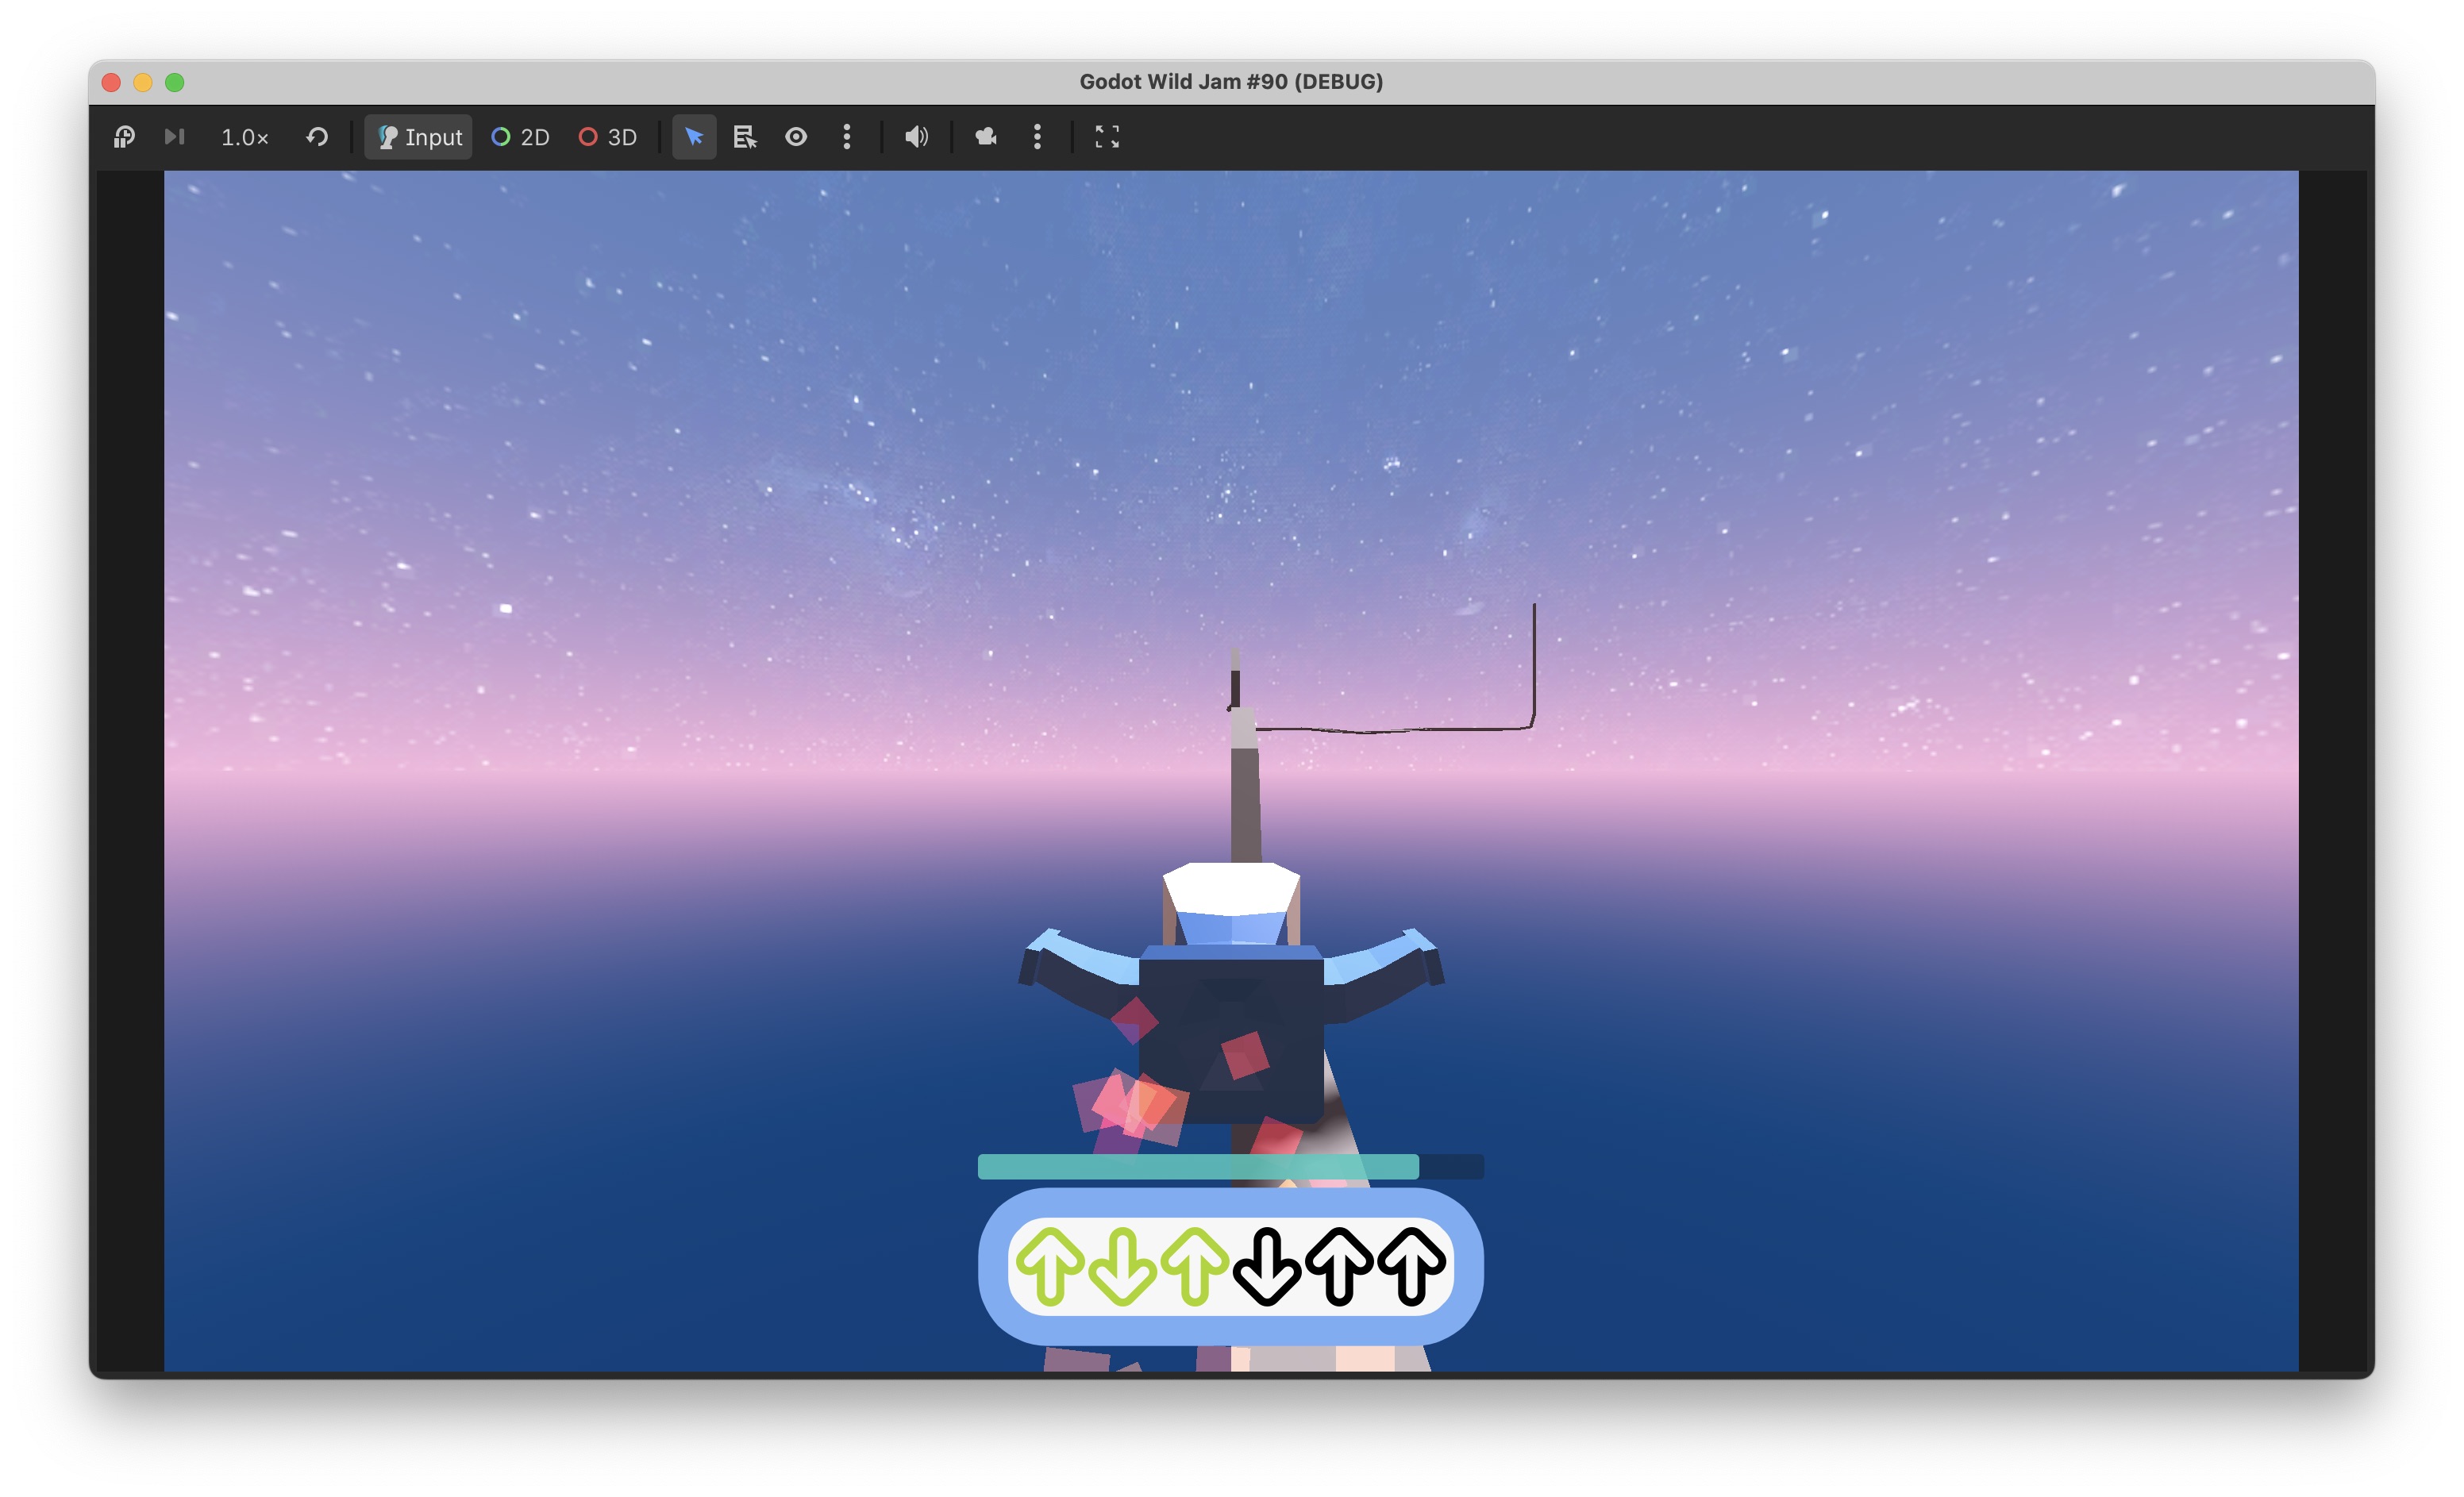Click the suspend/pause game icon
The image size is (2464, 1497).
tap(124, 137)
